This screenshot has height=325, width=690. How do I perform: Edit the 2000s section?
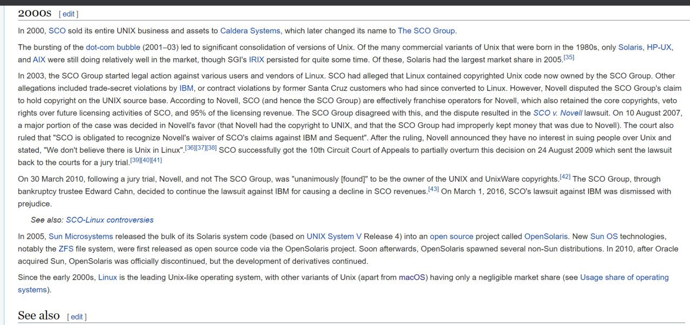pos(68,14)
